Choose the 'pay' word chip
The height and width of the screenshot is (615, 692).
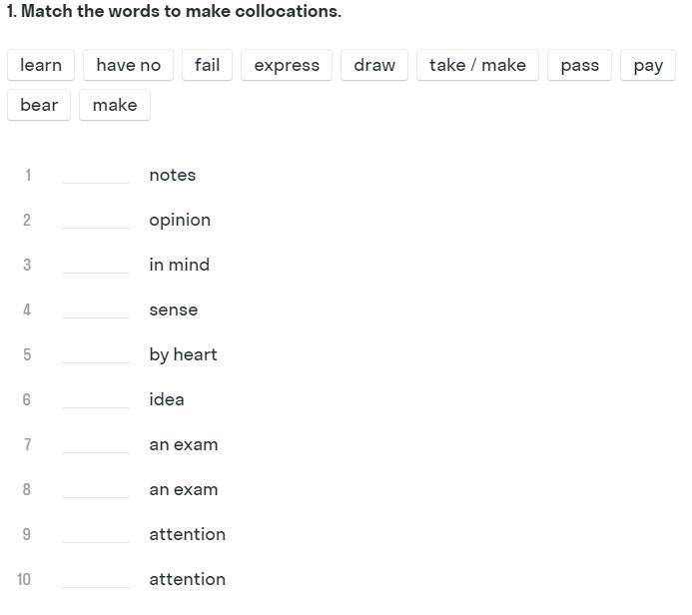pyautogui.click(x=648, y=65)
